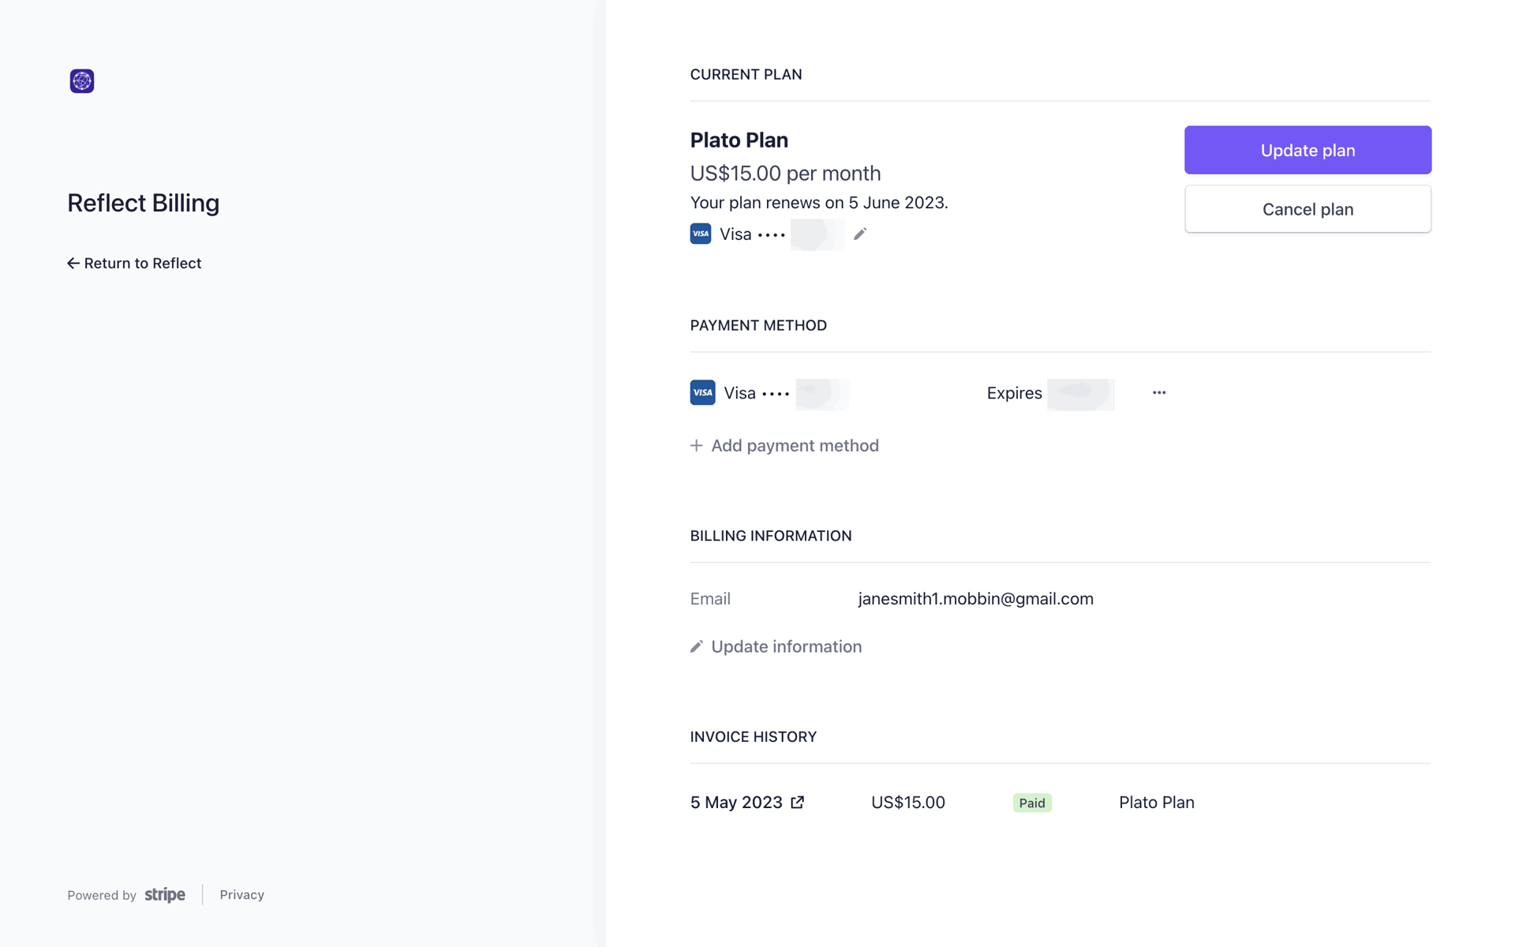Click the Stripe logo in the footer

(165, 894)
